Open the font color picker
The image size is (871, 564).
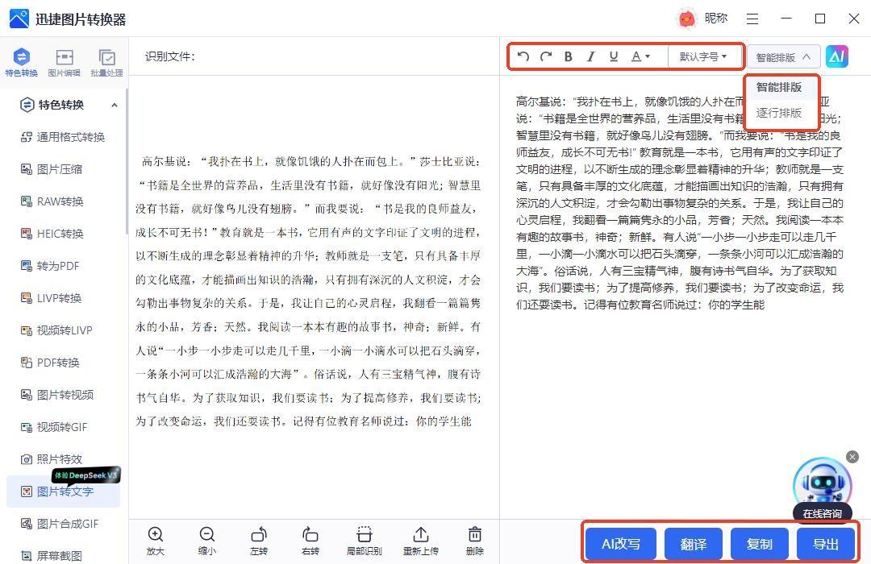(x=640, y=56)
